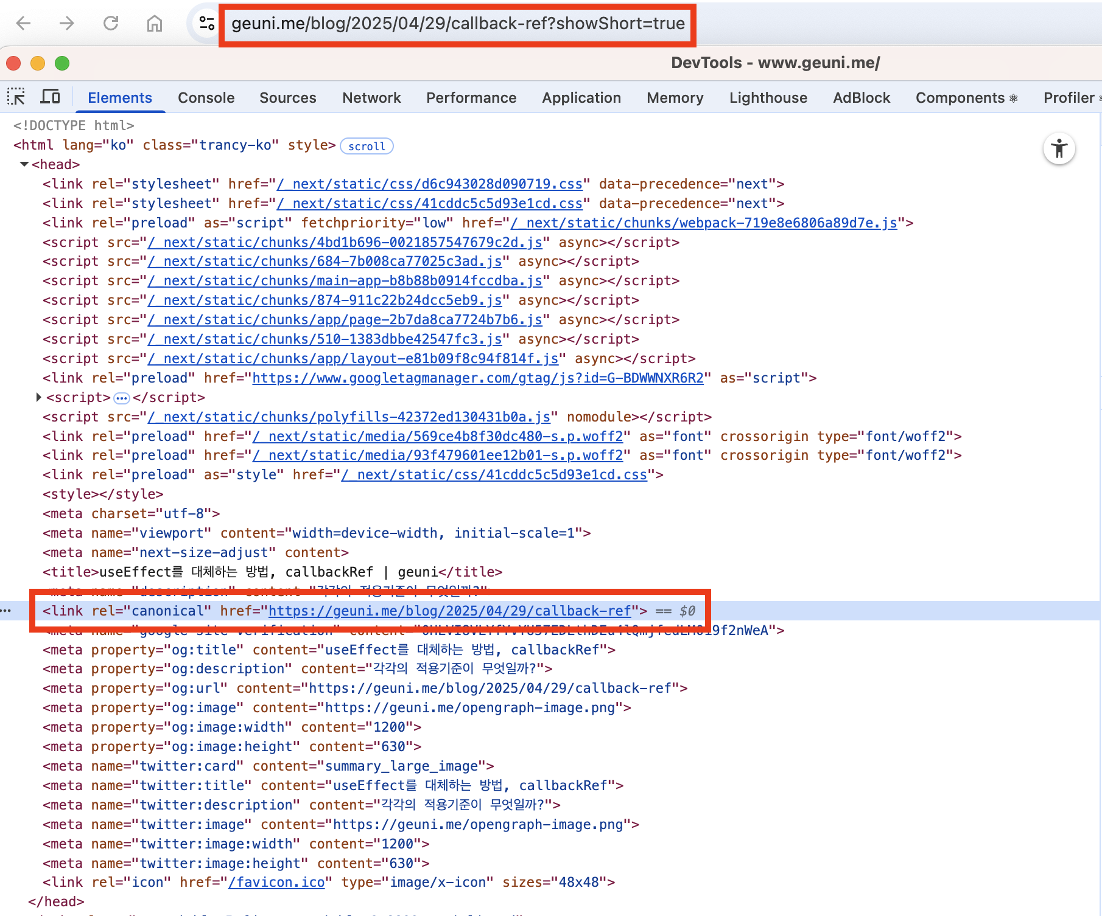1102x916 pixels.
Task: Switch to the Console tab
Action: (206, 98)
